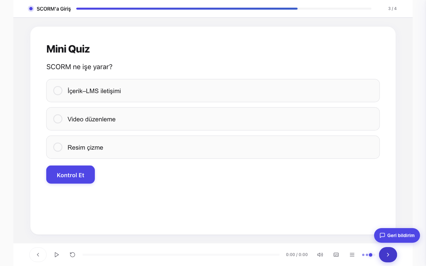Click the audio seek bar
The image size is (426, 266).
tap(181, 255)
